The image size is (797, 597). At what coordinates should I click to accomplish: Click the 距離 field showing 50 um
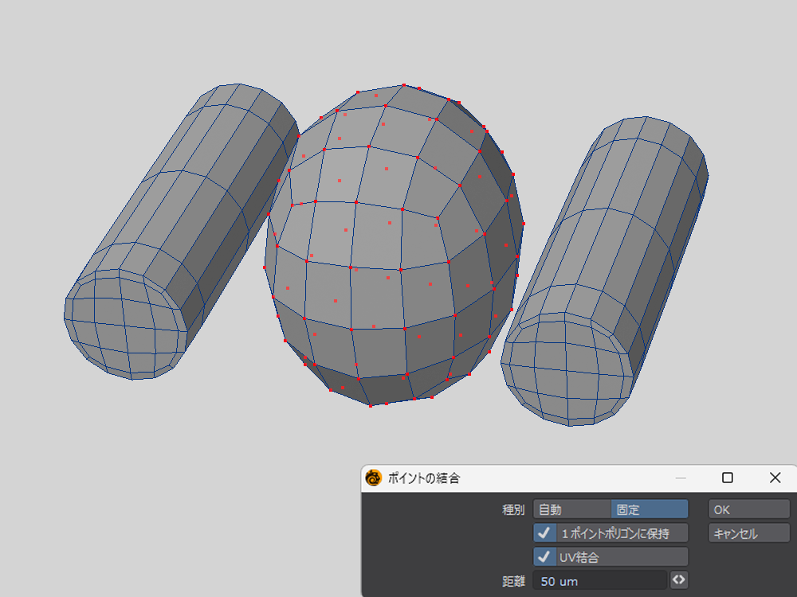[x=599, y=581]
